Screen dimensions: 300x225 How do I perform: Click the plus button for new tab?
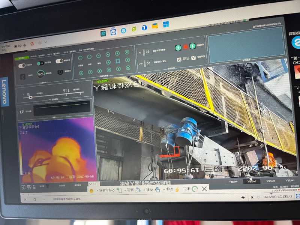click(x=243, y=197)
